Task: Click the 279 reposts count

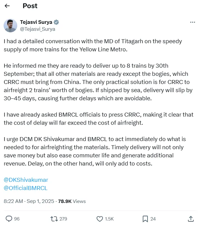Action: 63,219
